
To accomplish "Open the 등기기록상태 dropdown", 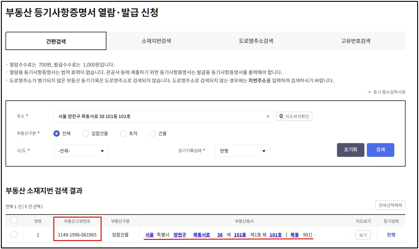I will click(242, 150).
